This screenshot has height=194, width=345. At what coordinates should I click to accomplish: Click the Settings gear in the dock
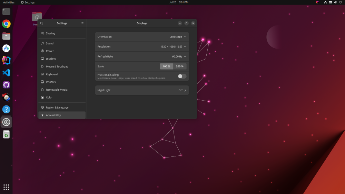click(x=6, y=122)
